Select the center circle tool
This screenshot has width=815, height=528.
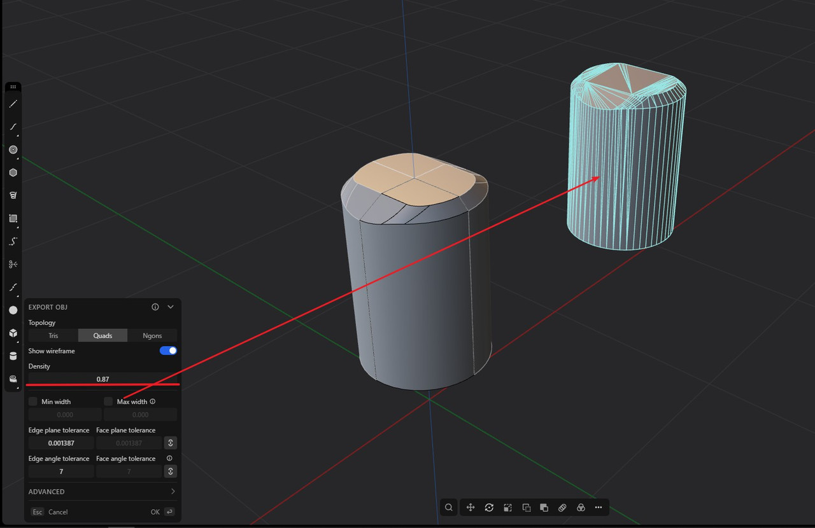click(x=13, y=149)
